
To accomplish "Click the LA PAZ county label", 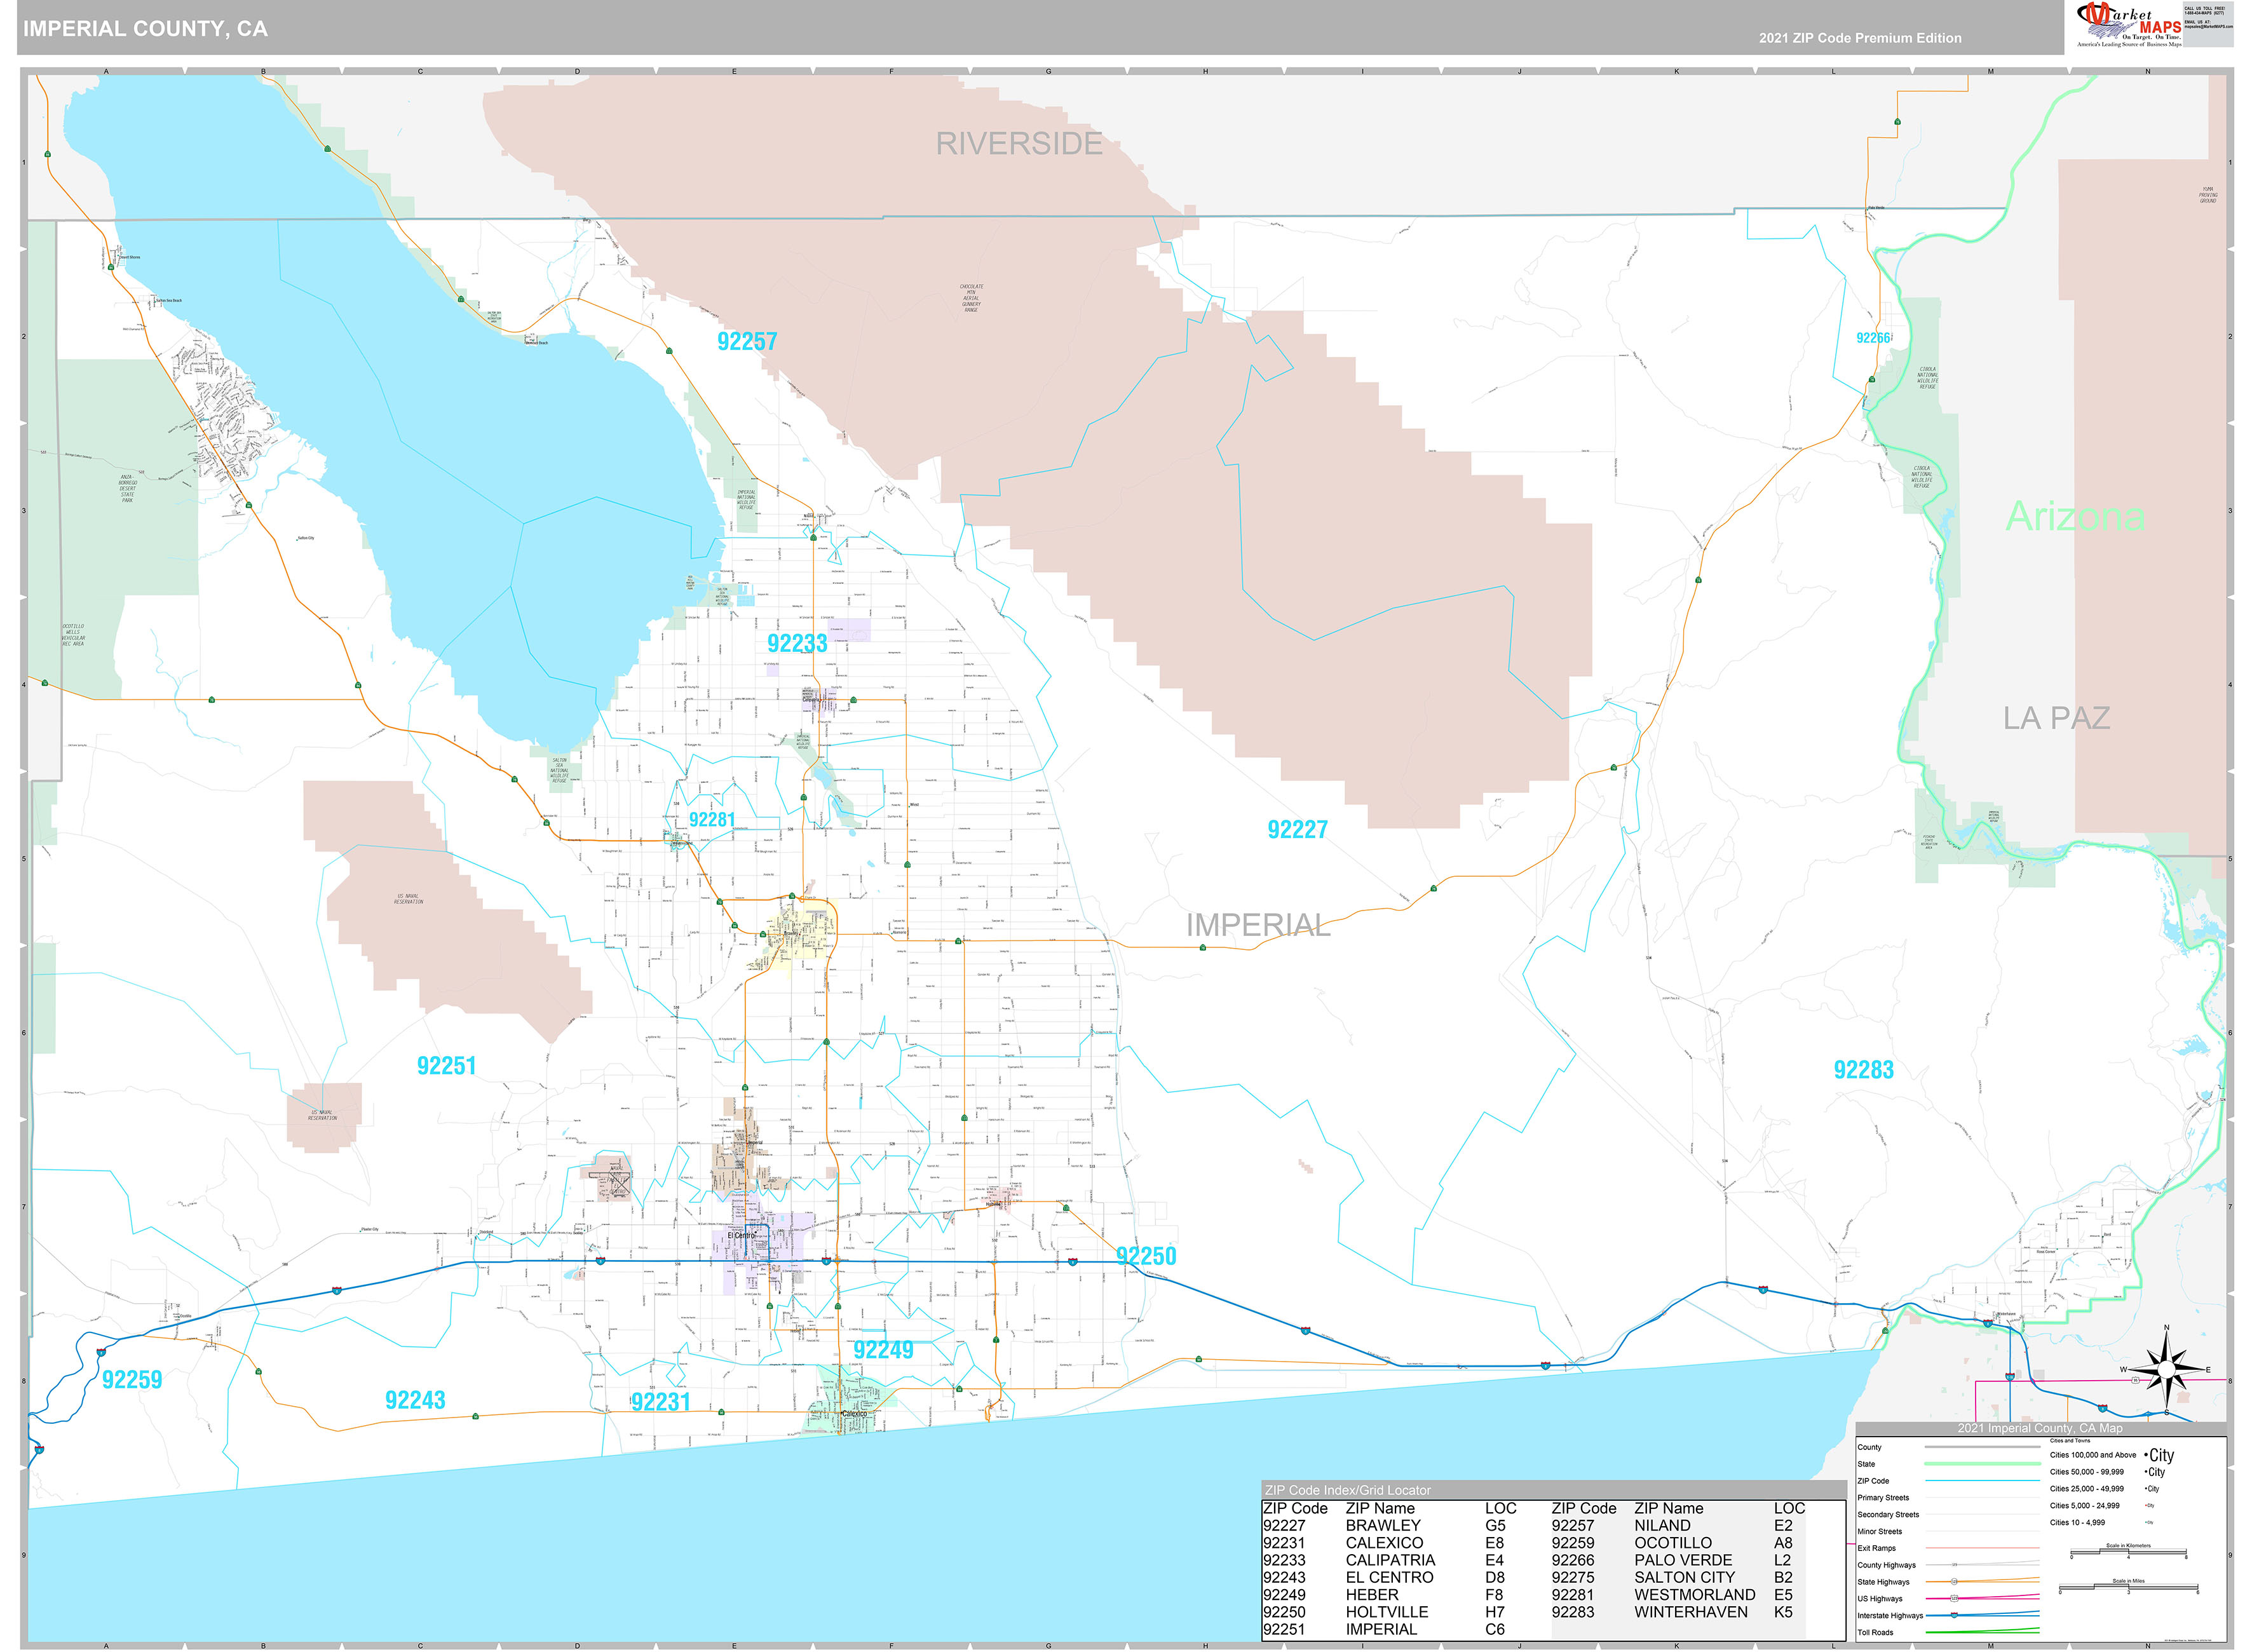I will pyautogui.click(x=2056, y=718).
